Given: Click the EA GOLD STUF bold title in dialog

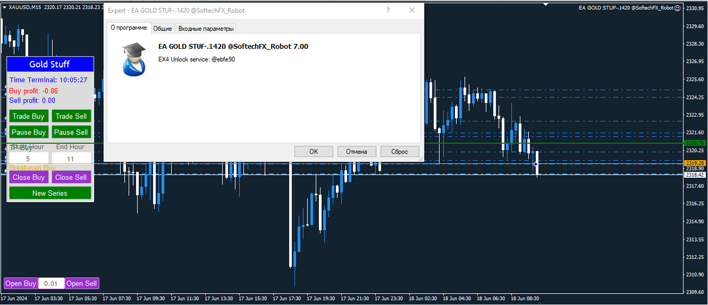Looking at the screenshot, I should pos(233,47).
